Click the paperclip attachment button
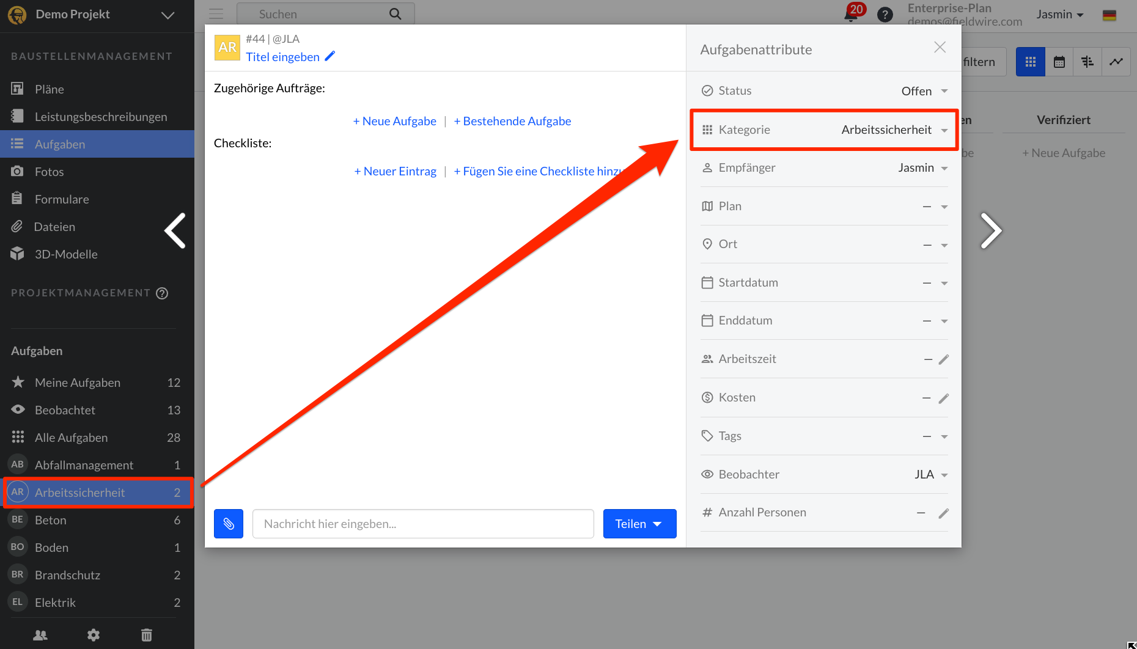 tap(229, 524)
